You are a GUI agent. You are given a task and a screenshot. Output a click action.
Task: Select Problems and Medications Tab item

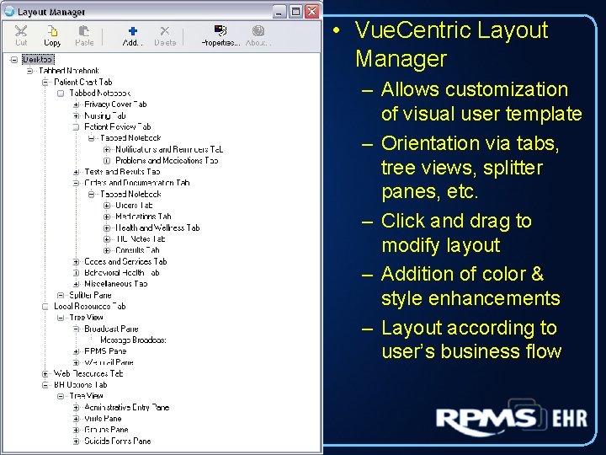(x=167, y=161)
